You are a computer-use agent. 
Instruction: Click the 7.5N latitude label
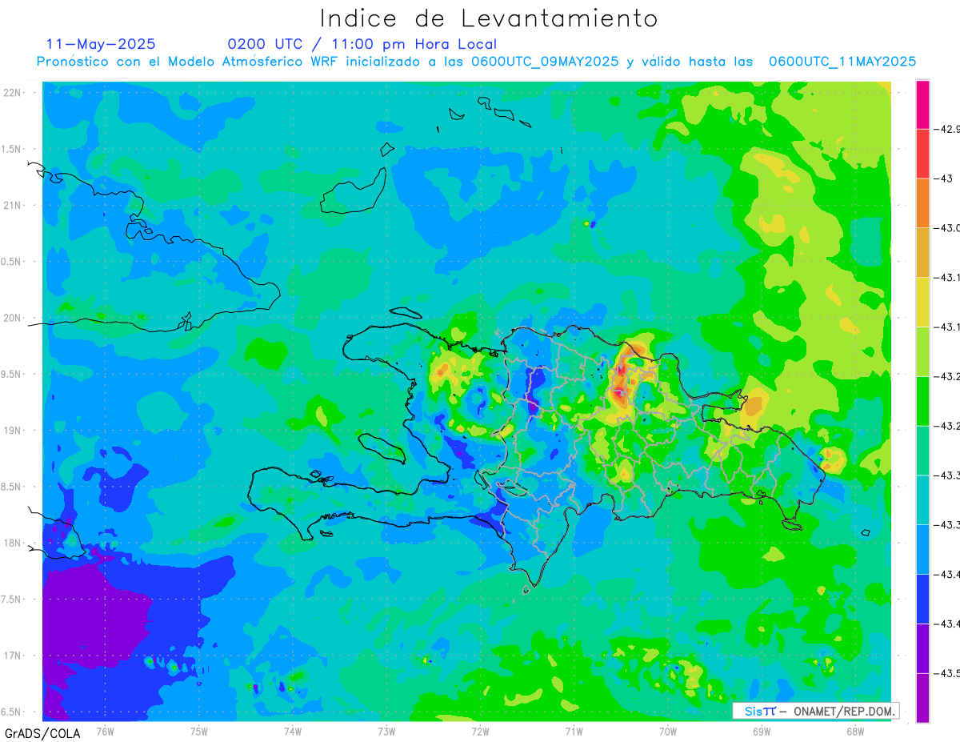click(x=11, y=600)
